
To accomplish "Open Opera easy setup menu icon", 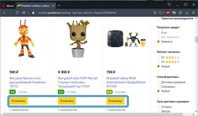I will (193, 13).
